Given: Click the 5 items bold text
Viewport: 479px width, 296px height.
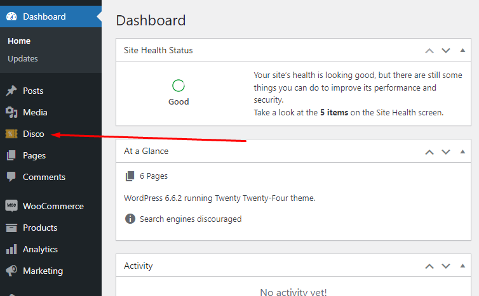Looking at the screenshot, I should (x=334, y=112).
